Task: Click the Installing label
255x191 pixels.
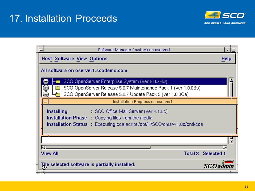Action: click(x=57, y=111)
